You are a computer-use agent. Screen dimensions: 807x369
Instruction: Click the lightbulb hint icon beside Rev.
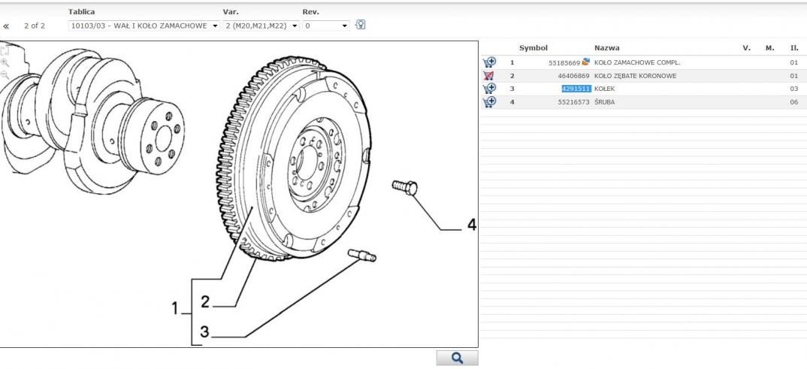(x=360, y=25)
